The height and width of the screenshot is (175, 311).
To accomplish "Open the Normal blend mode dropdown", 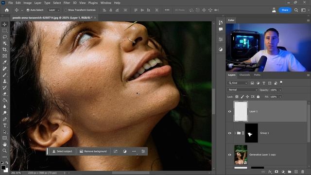I will click(x=242, y=90).
